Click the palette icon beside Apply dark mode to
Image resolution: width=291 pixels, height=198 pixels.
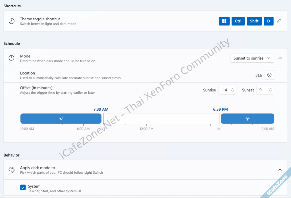(11, 170)
